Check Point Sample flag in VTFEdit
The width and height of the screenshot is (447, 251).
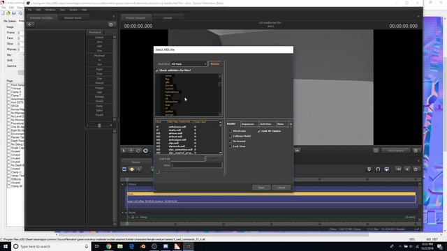[8, 85]
